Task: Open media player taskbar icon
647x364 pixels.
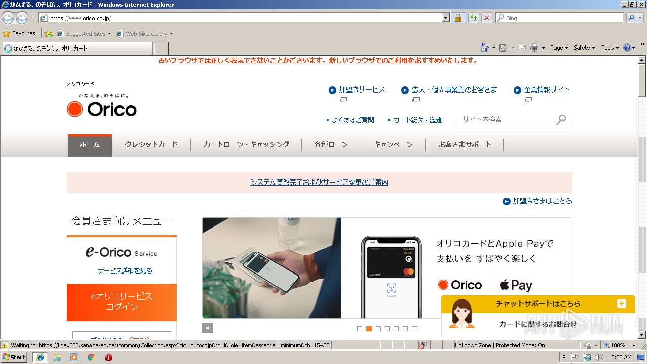Action: coord(74,357)
